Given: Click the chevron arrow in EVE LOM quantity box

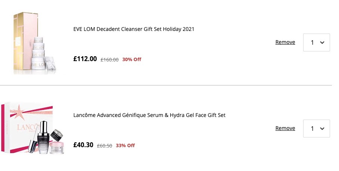Looking at the screenshot, I should click(x=322, y=43).
